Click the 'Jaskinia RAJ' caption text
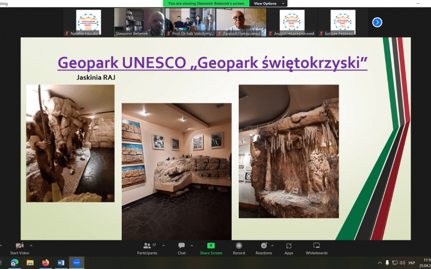Image resolution: width=431 pixels, height=269 pixels. [96, 77]
